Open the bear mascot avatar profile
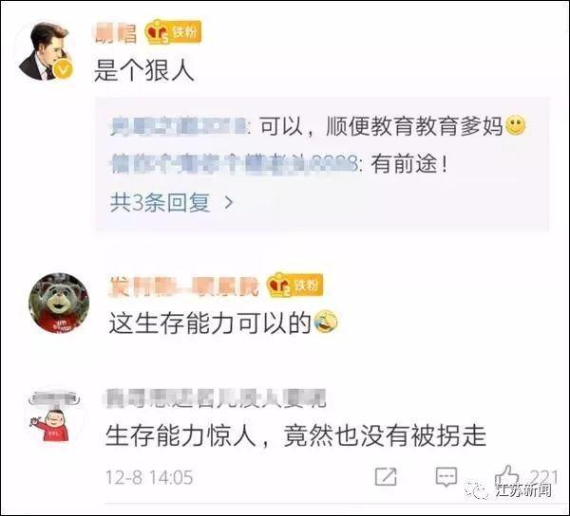 [59, 304]
